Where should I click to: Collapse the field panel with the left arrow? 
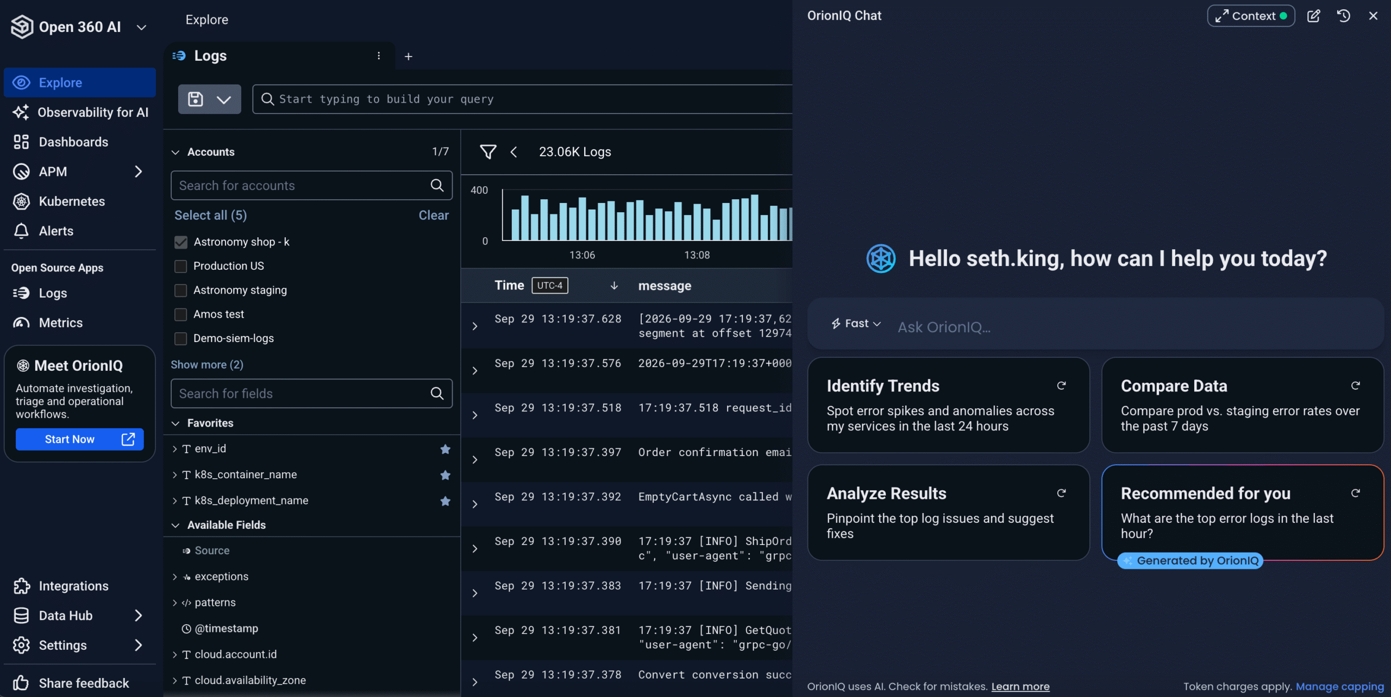(x=513, y=152)
